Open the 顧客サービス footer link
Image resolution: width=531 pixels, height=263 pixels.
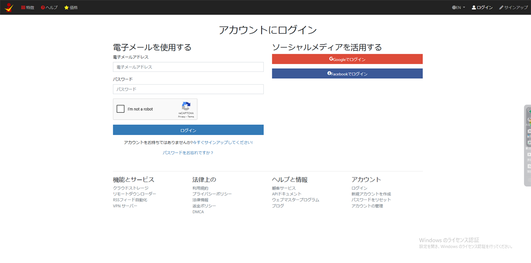coord(284,188)
